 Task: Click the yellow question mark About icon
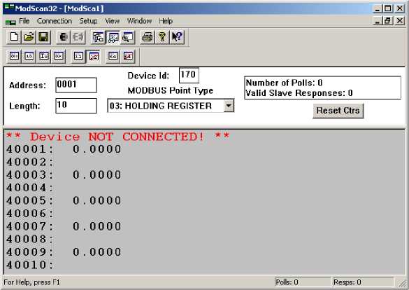(162, 37)
